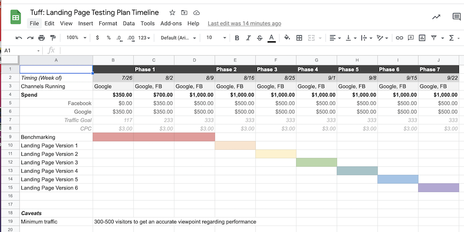
Task: Open the activity dashboard trend icon
Action: point(436,17)
